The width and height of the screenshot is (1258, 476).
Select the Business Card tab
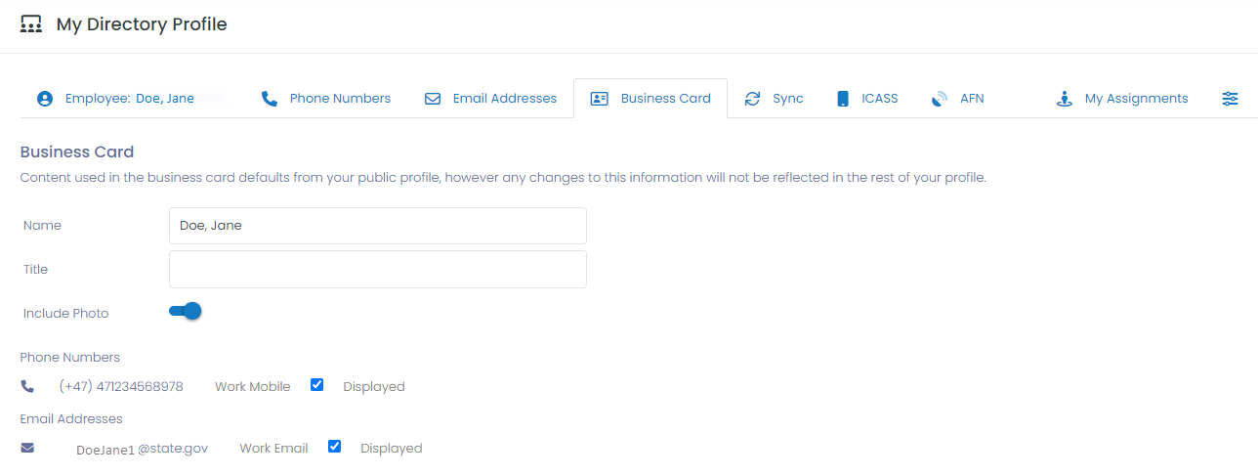pos(650,99)
